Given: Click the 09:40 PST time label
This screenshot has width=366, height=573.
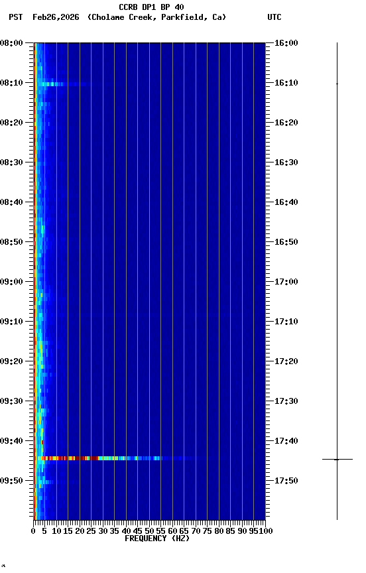Looking at the screenshot, I should [11, 442].
